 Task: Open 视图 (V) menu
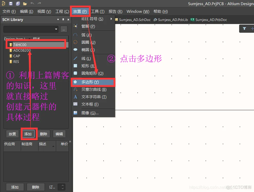coord(44,12)
